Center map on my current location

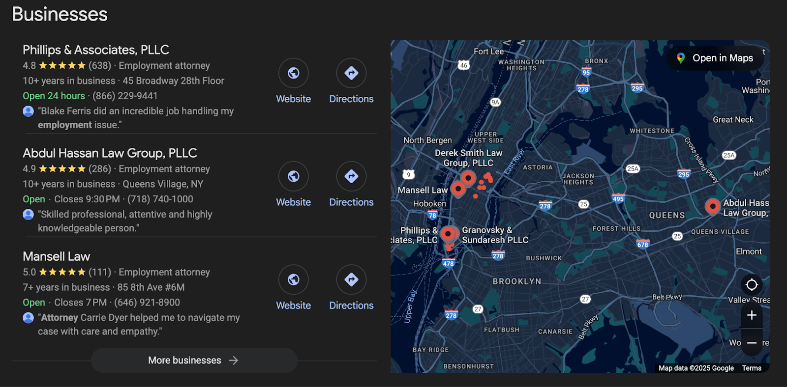coord(751,285)
